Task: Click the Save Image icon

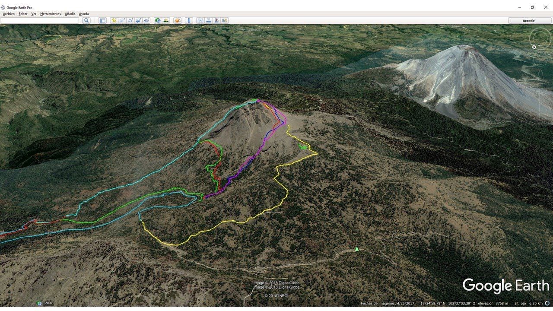Action: click(x=216, y=20)
